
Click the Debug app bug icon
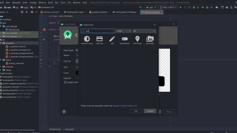tap(194, 7)
